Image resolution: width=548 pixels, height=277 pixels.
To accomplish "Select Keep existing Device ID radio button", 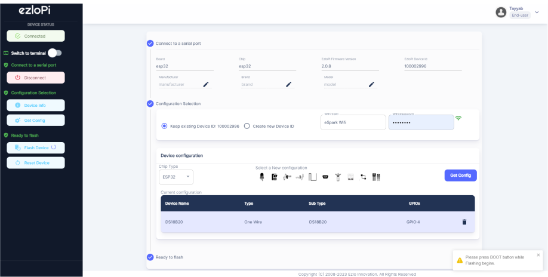I will click(164, 126).
